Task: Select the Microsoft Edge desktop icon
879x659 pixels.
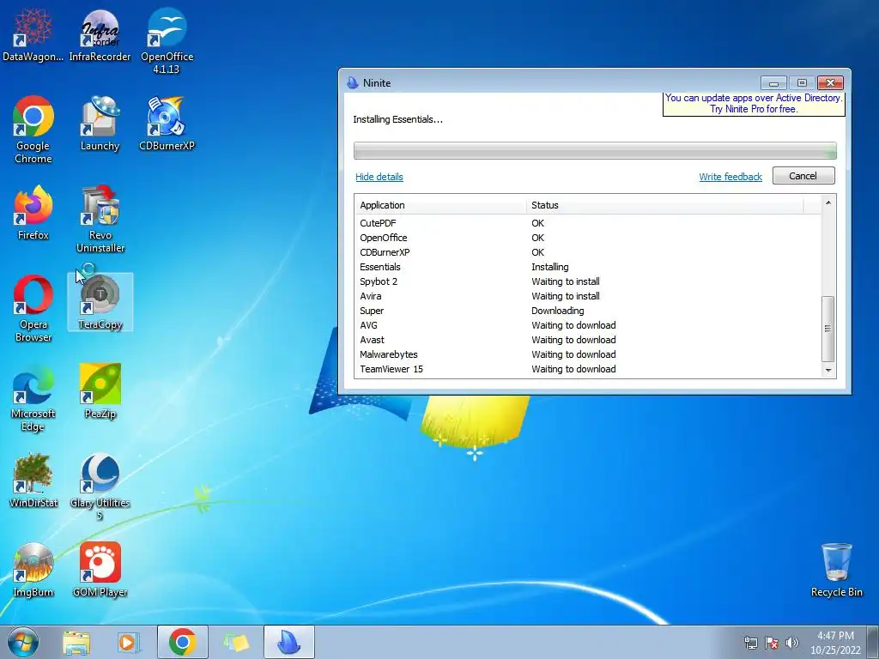Action: (33, 398)
